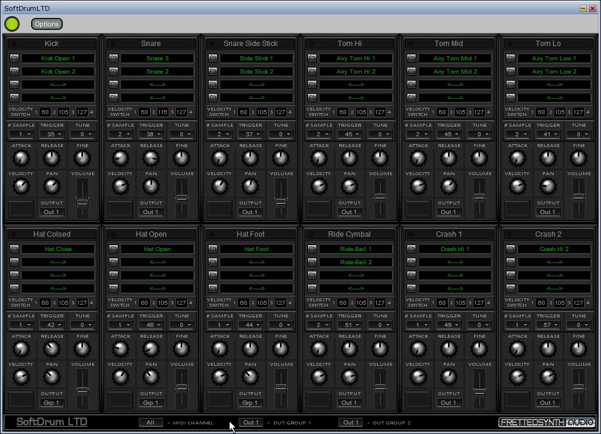Open Hat Foot # Sample dropdown
601x434 pixels.
tap(219, 325)
